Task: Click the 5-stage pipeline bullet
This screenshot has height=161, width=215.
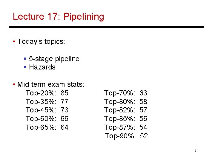Action: click(54, 59)
